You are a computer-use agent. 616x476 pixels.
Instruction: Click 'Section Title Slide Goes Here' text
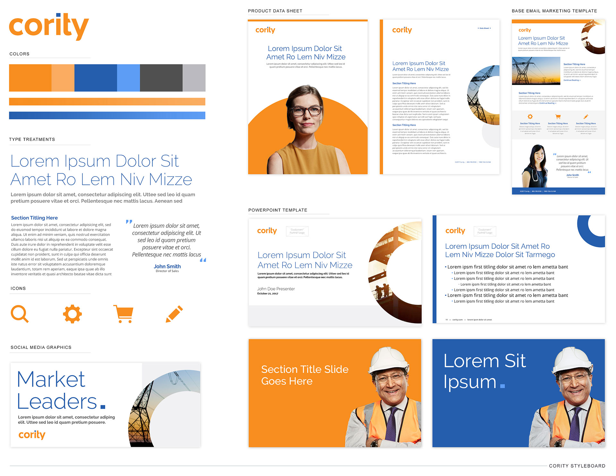tap(305, 375)
